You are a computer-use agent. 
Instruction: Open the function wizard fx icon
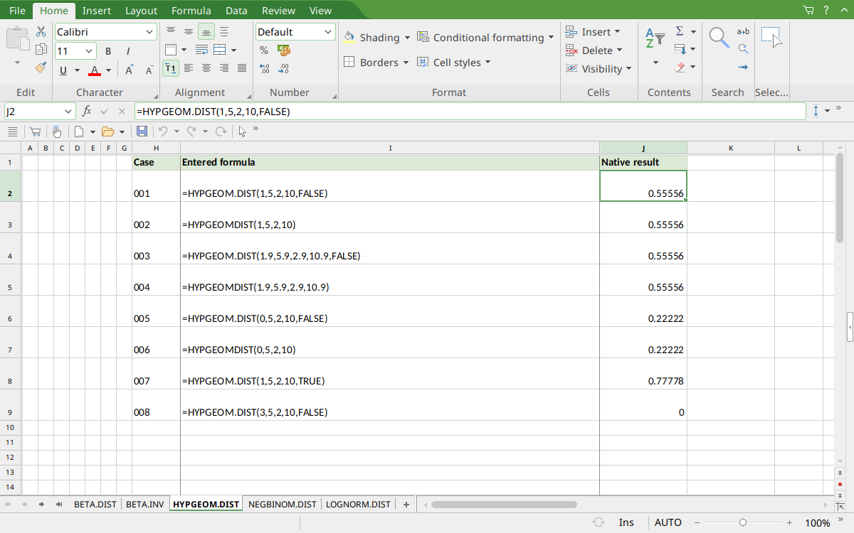click(87, 112)
